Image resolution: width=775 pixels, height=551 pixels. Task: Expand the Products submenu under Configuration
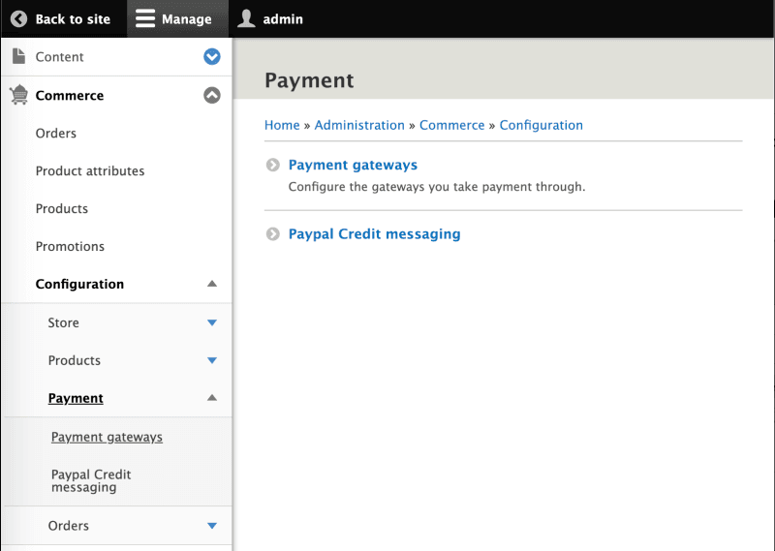212,360
